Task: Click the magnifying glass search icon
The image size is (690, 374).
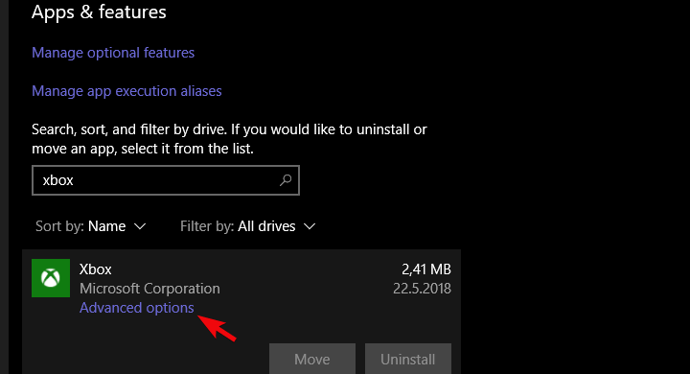Action: pyautogui.click(x=286, y=180)
